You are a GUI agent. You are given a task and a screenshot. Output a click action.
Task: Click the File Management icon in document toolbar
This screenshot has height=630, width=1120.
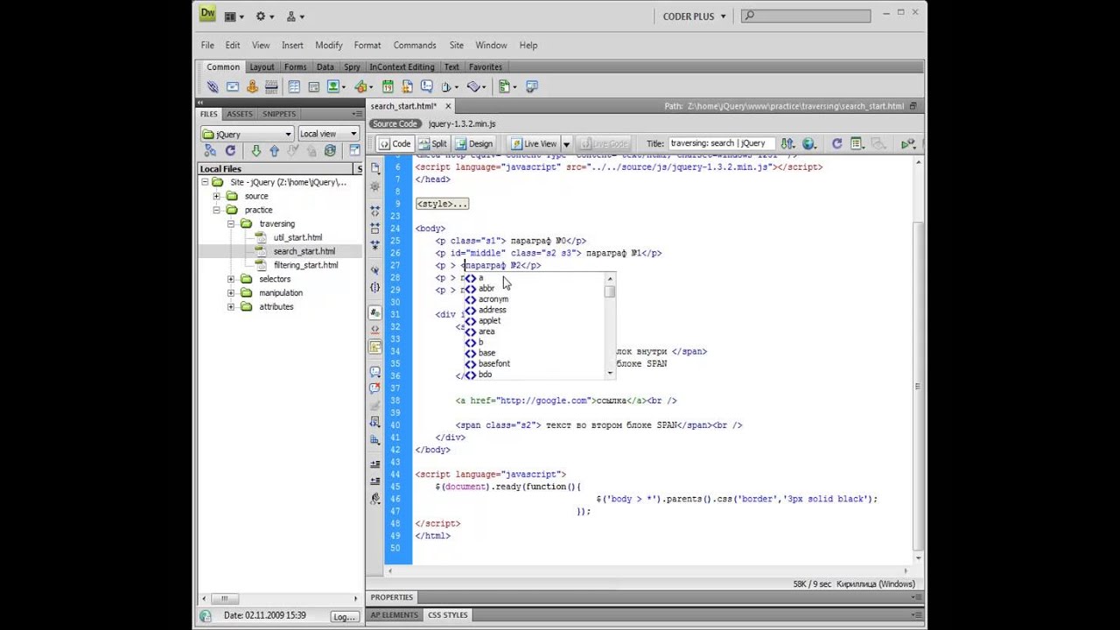click(787, 143)
